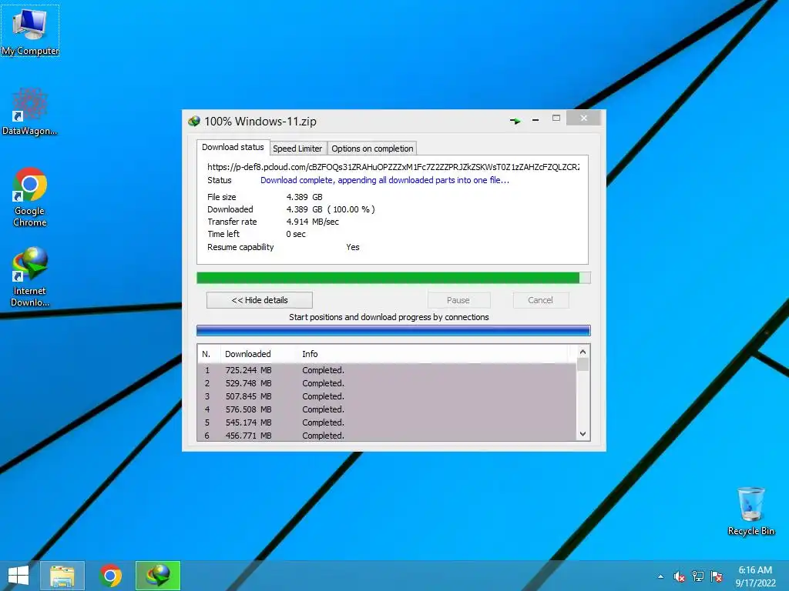
Task: Minimize the Windows-11.zip download dialog
Action: (536, 119)
